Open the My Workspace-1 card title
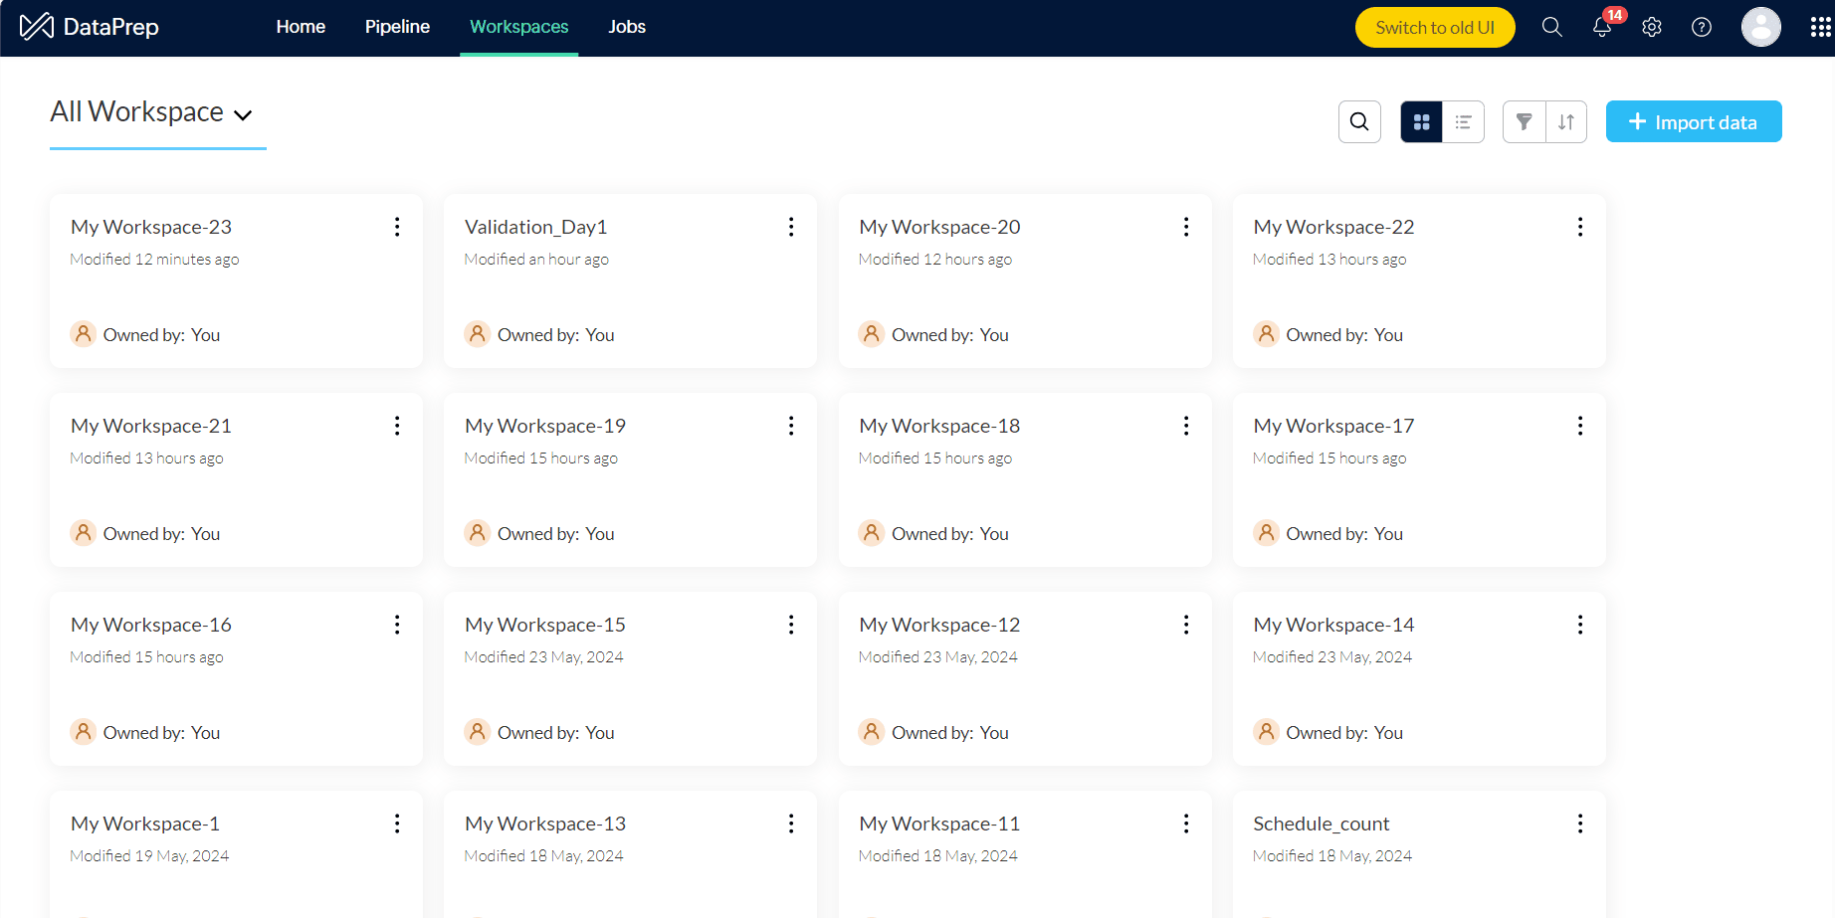 [x=145, y=824]
